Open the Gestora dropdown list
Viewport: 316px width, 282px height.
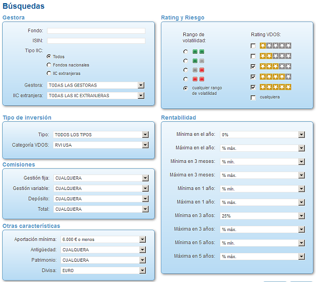point(141,85)
